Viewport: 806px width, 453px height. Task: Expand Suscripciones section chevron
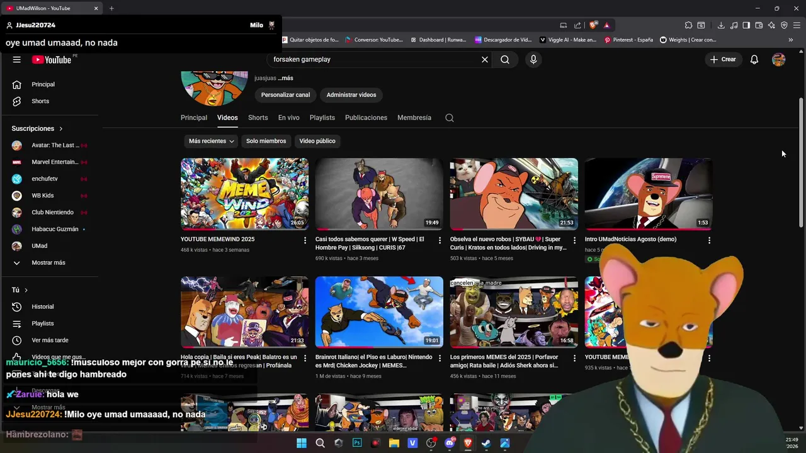tap(61, 128)
